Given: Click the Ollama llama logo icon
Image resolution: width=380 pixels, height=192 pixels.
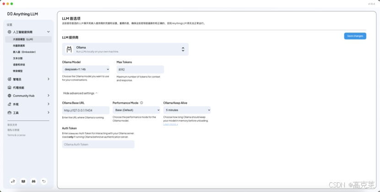Looking at the screenshot, I should pyautogui.click(x=69, y=49).
